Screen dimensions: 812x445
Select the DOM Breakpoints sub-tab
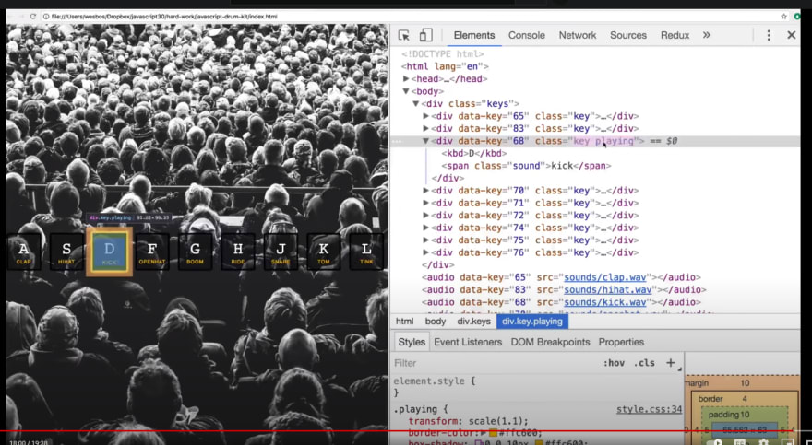click(x=551, y=342)
